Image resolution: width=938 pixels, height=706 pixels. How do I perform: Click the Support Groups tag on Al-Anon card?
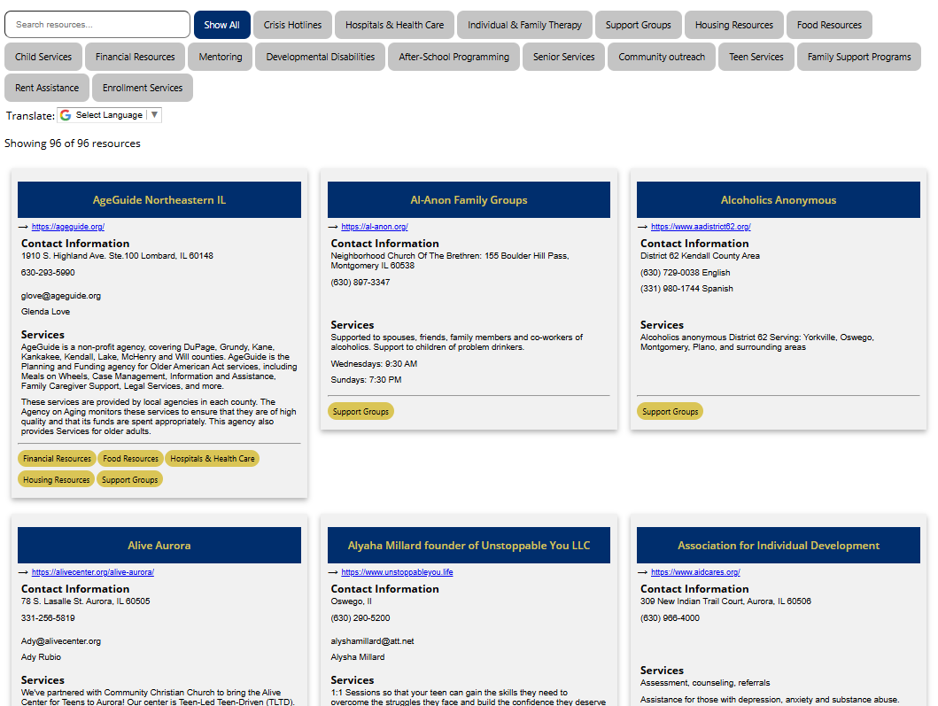[360, 410]
